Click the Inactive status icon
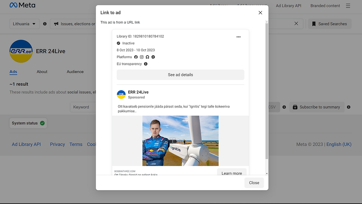 (119, 43)
